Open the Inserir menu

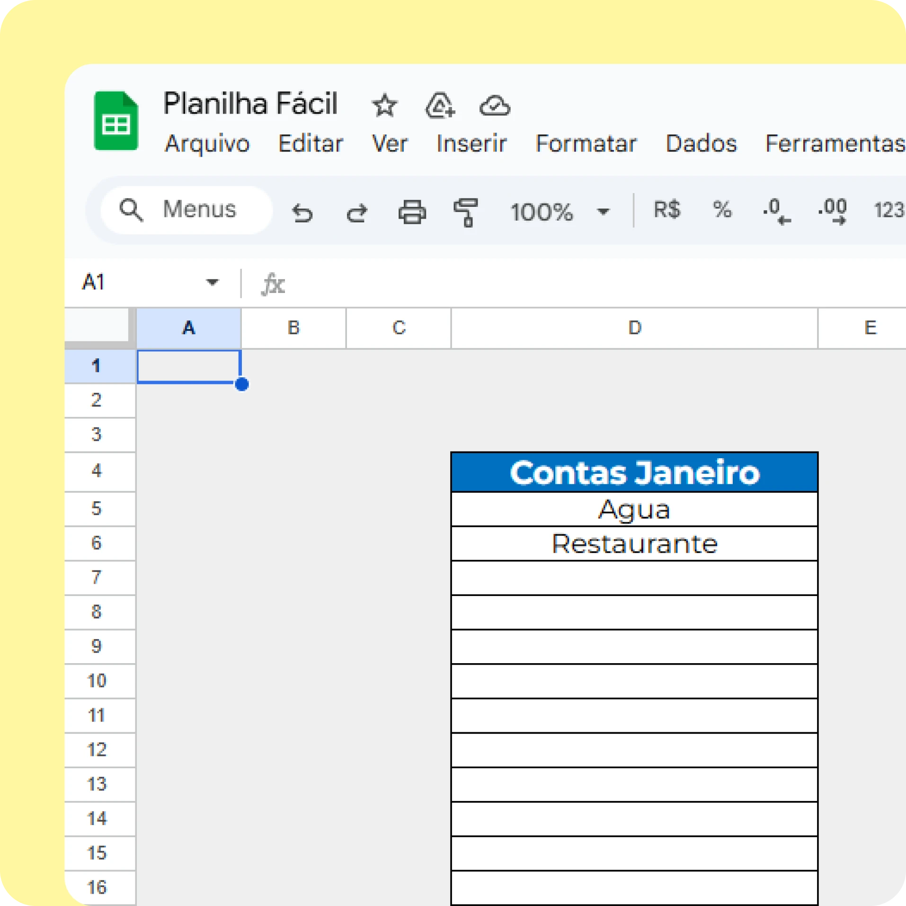(x=471, y=143)
